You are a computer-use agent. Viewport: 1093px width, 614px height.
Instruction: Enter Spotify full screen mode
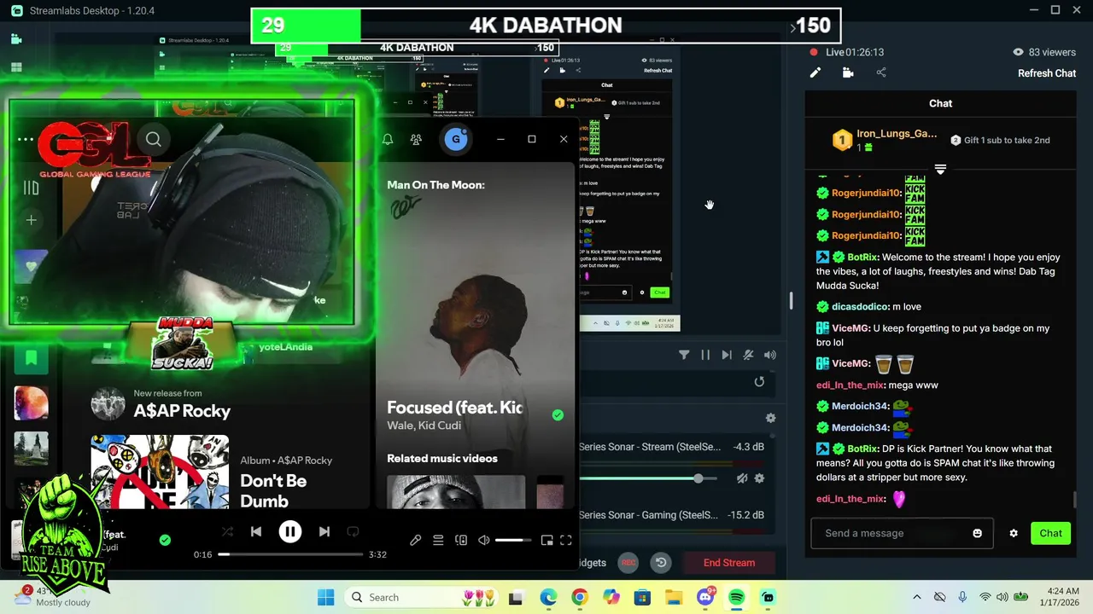565,540
